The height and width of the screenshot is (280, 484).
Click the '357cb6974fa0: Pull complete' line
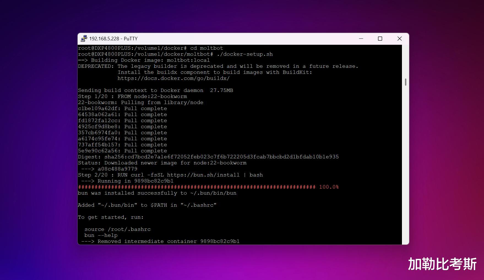[x=123, y=133]
